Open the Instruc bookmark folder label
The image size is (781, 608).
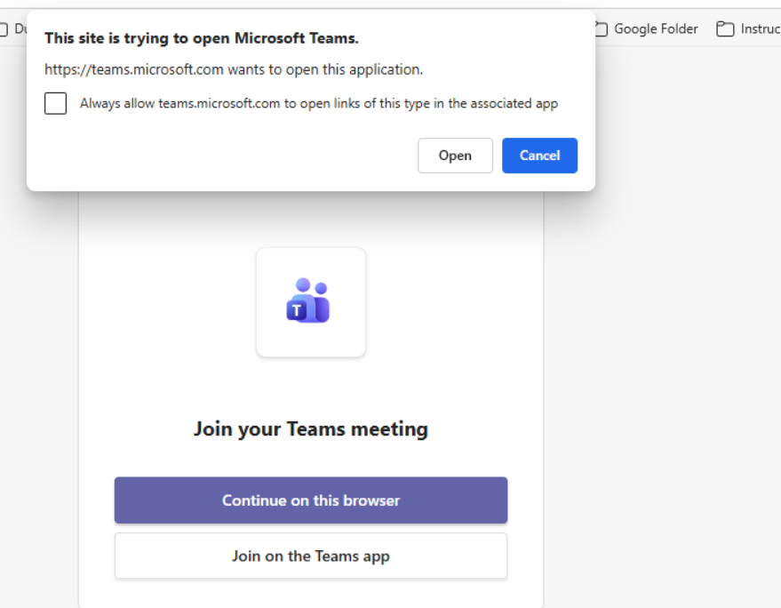pyautogui.click(x=760, y=29)
